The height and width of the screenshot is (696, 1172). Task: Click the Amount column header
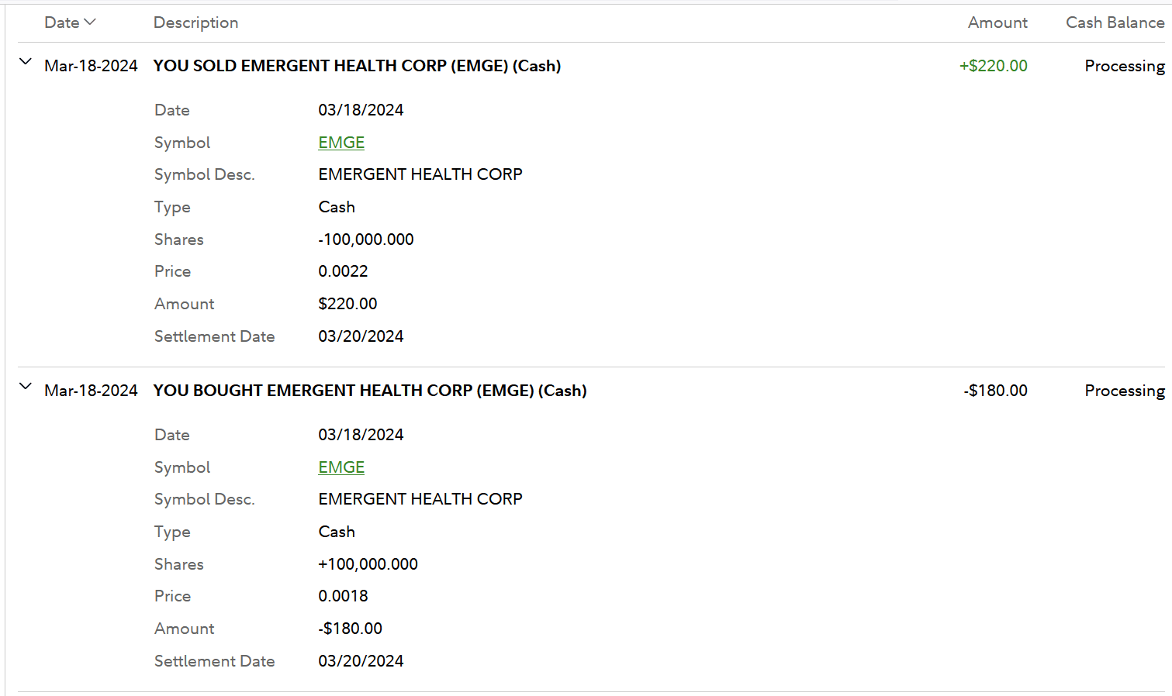pos(997,22)
